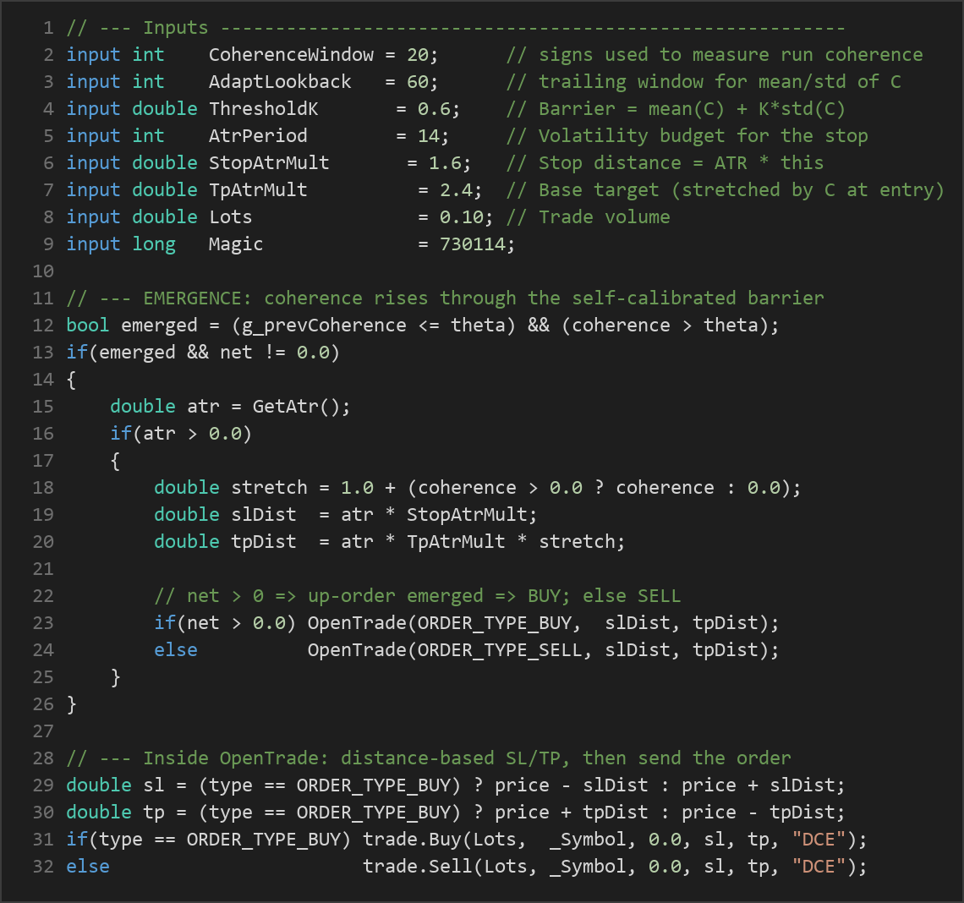Click 'if(atr > 0.0)' on line 16
The width and height of the screenshot is (964, 903).
click(x=181, y=434)
